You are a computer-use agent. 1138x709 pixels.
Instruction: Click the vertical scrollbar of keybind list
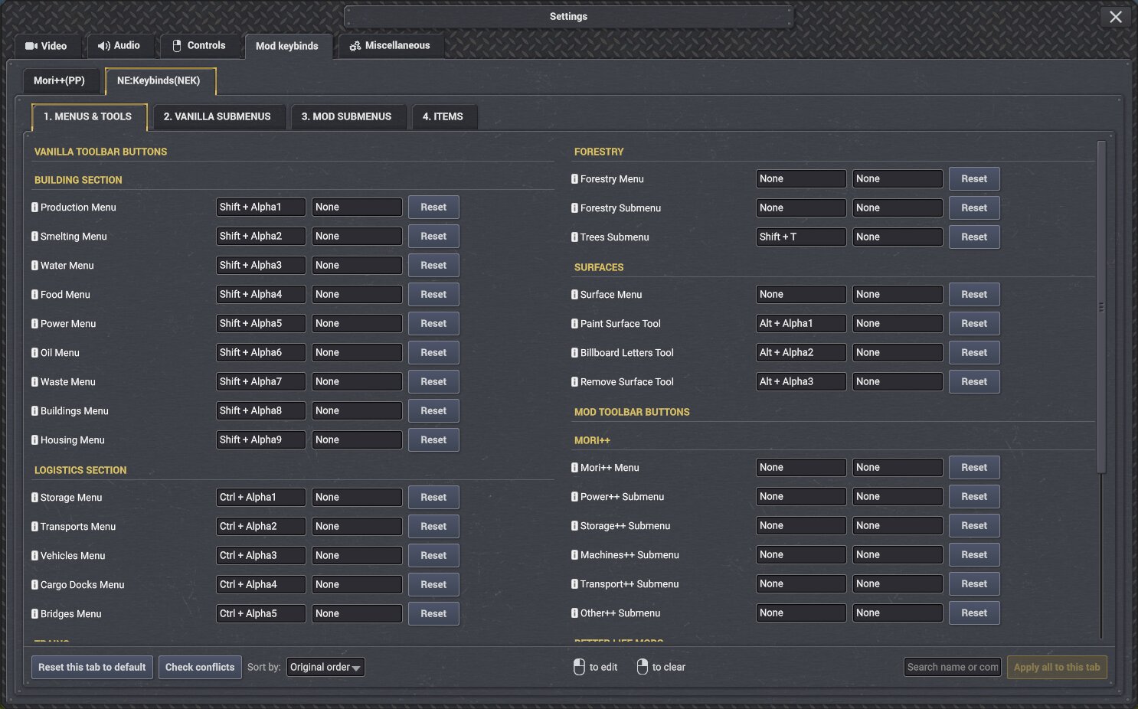pyautogui.click(x=1101, y=306)
